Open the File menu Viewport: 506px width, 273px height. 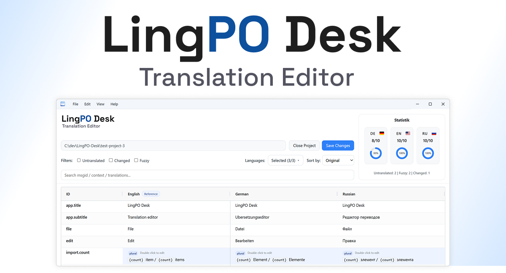point(75,104)
